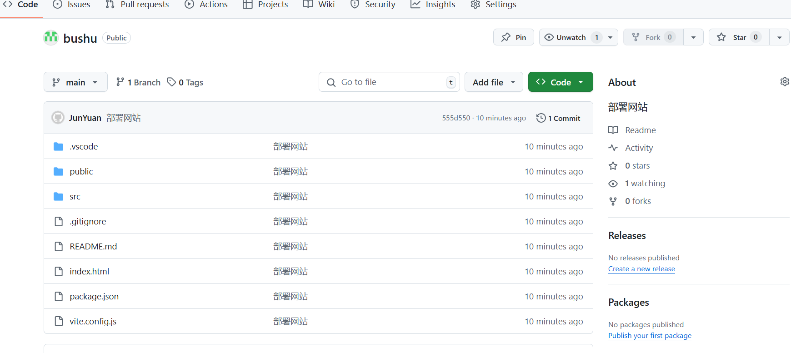View the 0 stars link
This screenshot has width=791, height=353.
pyautogui.click(x=637, y=165)
